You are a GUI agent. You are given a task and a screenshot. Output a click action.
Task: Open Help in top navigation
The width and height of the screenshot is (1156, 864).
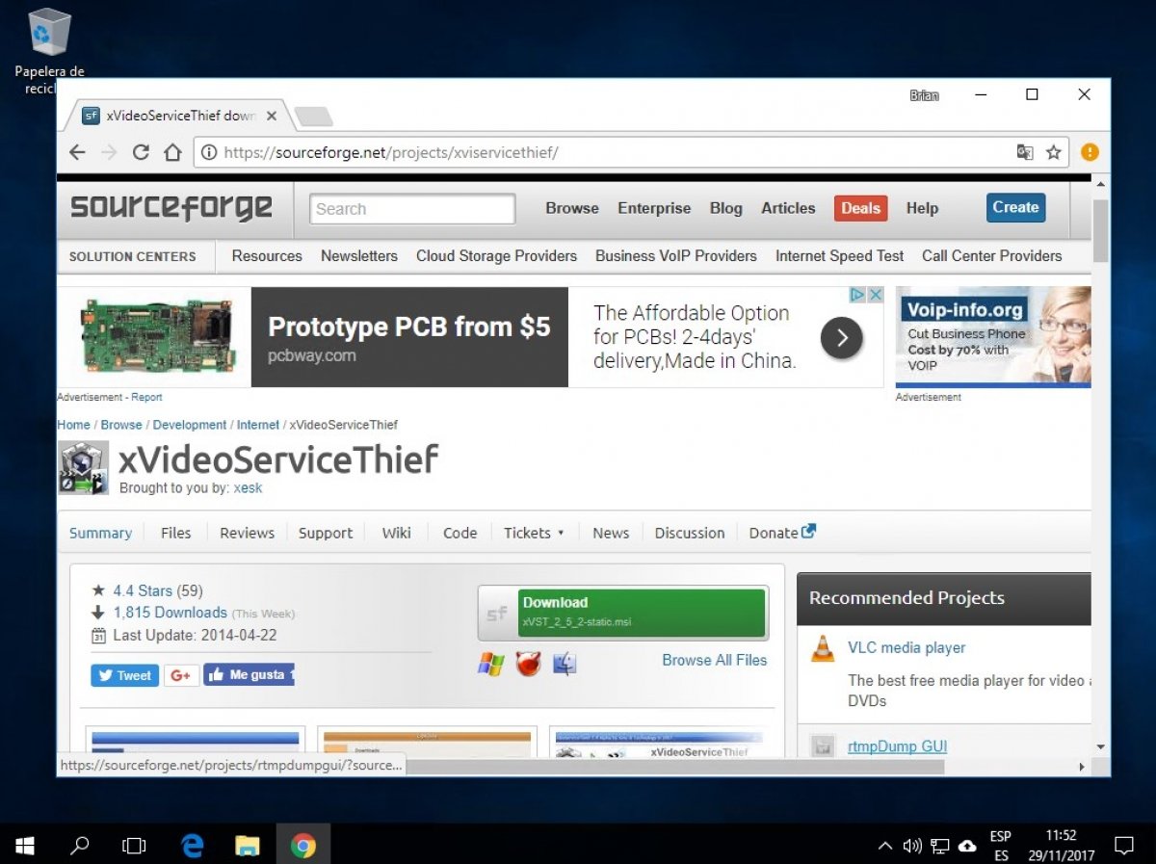coord(922,208)
